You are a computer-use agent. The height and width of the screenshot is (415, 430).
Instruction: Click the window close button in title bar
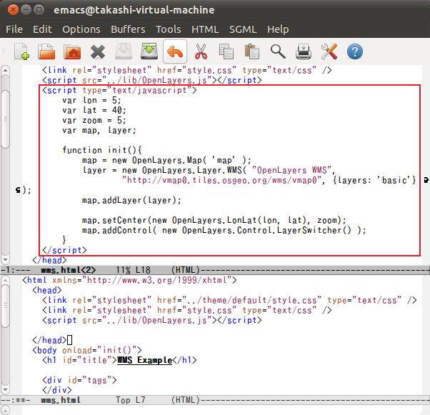point(13,10)
